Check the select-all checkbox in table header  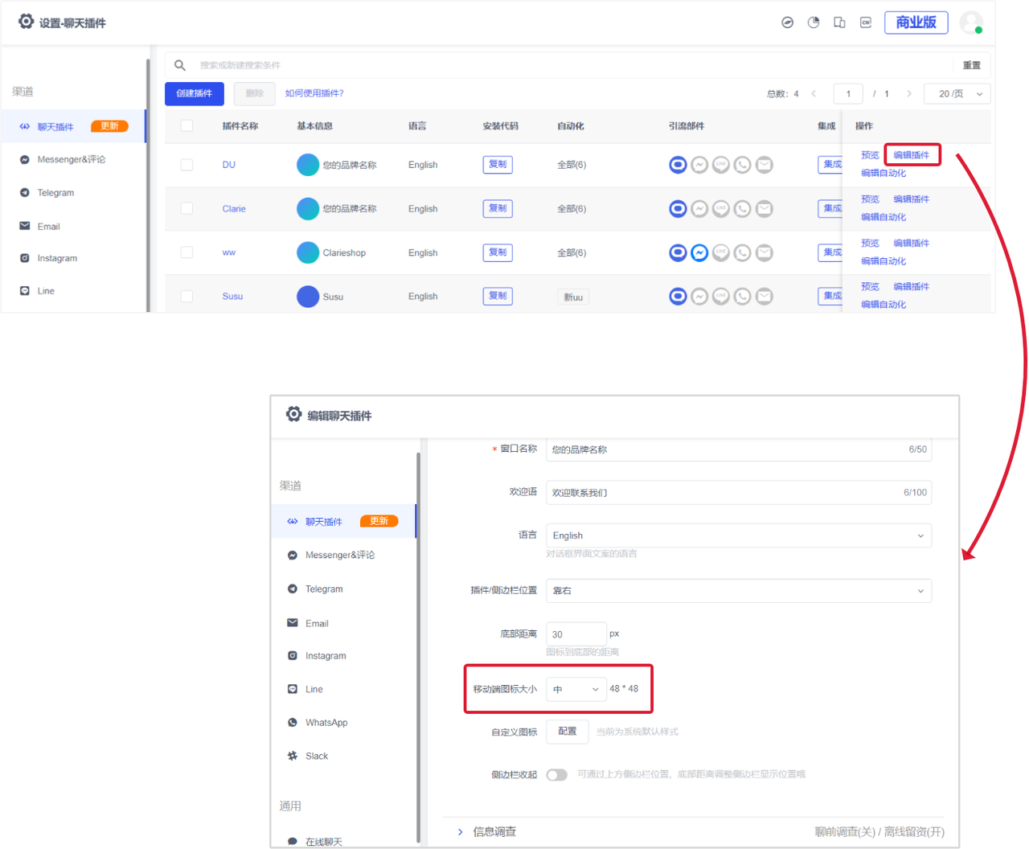(x=187, y=126)
